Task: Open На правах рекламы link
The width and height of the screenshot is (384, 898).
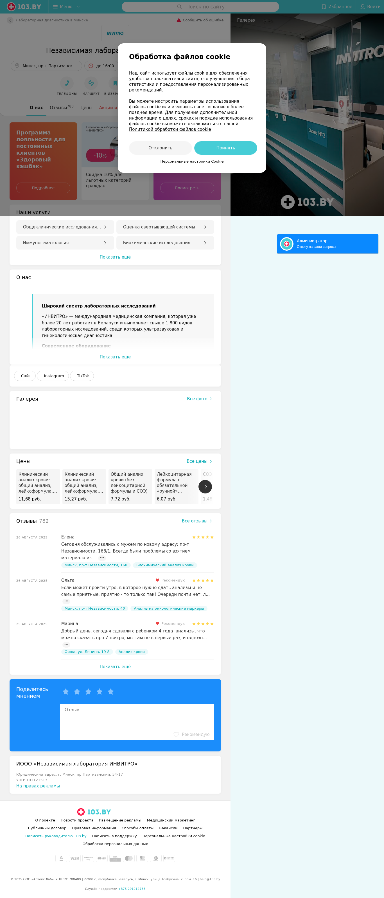Action: 38,786
